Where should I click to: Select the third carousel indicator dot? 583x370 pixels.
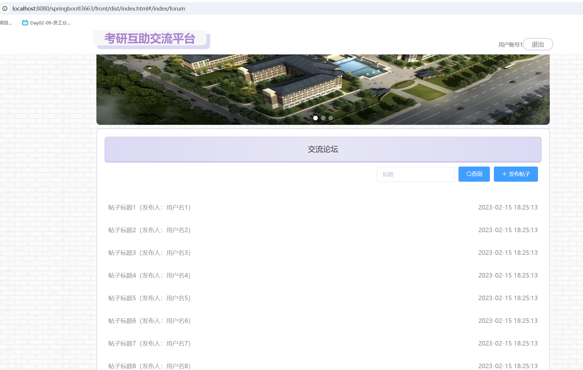331,118
